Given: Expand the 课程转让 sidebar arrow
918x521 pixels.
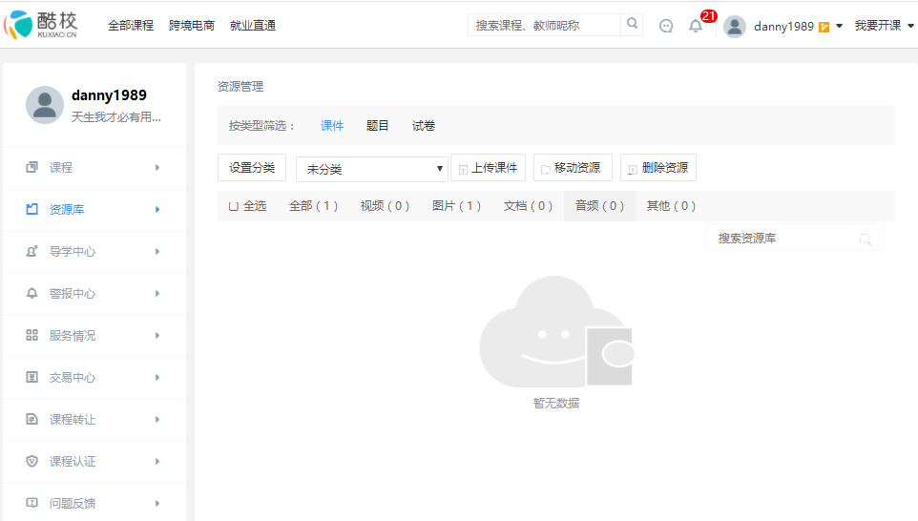Looking at the screenshot, I should pyautogui.click(x=156, y=419).
